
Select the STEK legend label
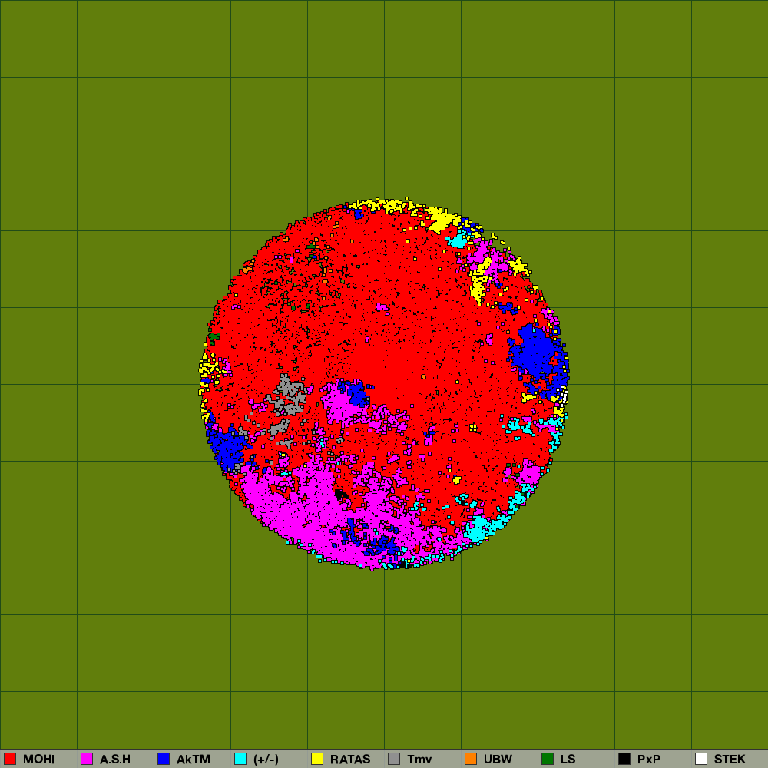click(730, 760)
